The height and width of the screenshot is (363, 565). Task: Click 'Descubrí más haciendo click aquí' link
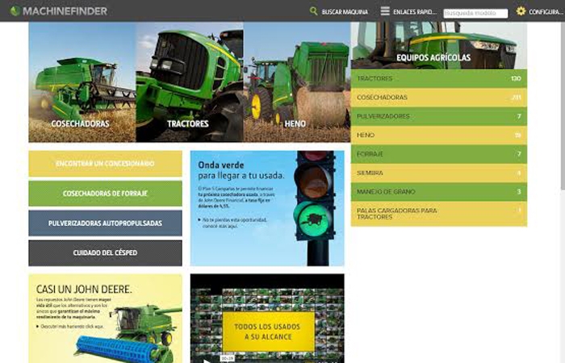point(72,326)
